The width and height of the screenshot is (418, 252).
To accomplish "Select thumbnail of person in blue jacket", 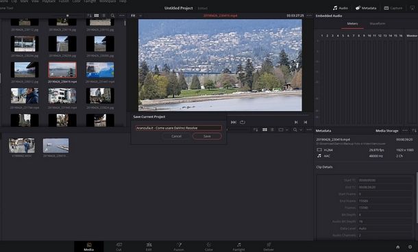I will [25, 96].
